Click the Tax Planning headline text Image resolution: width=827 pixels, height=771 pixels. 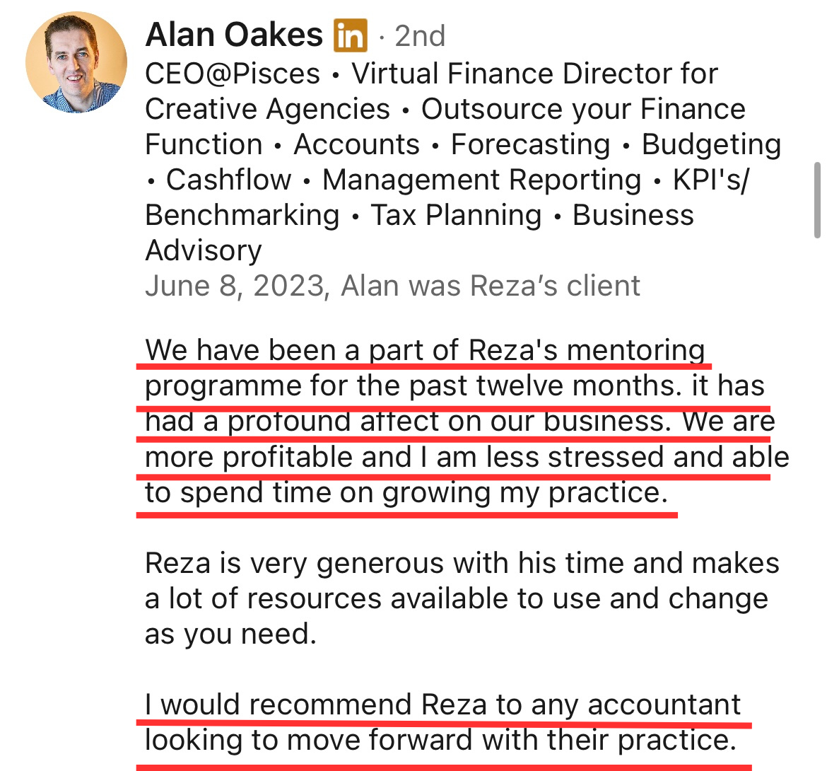(x=456, y=215)
